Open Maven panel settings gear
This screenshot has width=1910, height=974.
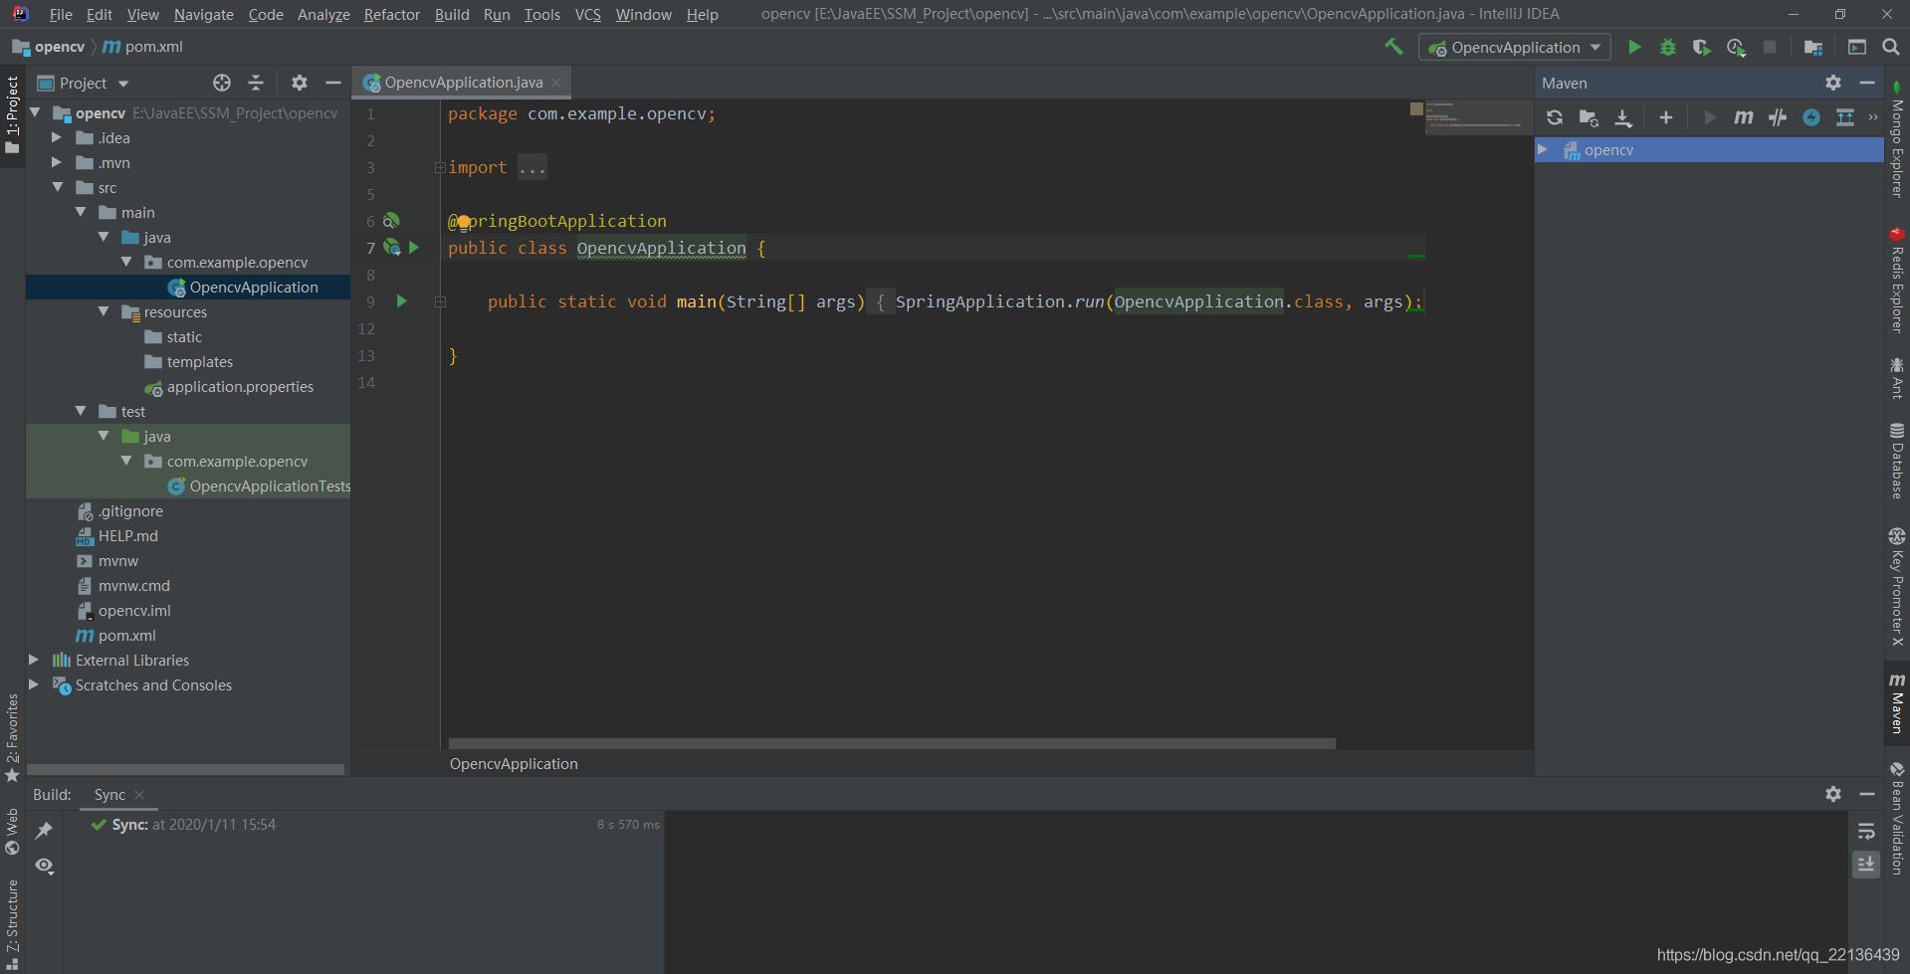[1832, 83]
